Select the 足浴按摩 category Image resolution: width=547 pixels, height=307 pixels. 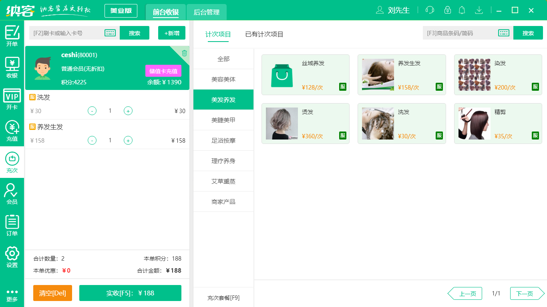coord(223,140)
